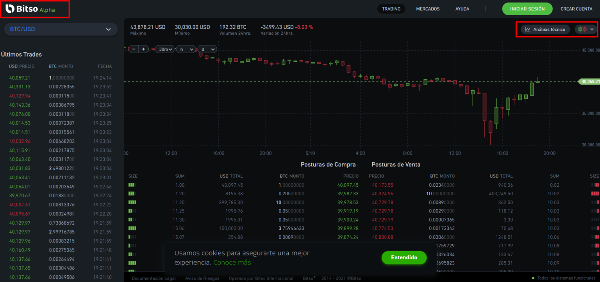Open the MERCADOS menu
This screenshot has width=600, height=282.
[428, 9]
